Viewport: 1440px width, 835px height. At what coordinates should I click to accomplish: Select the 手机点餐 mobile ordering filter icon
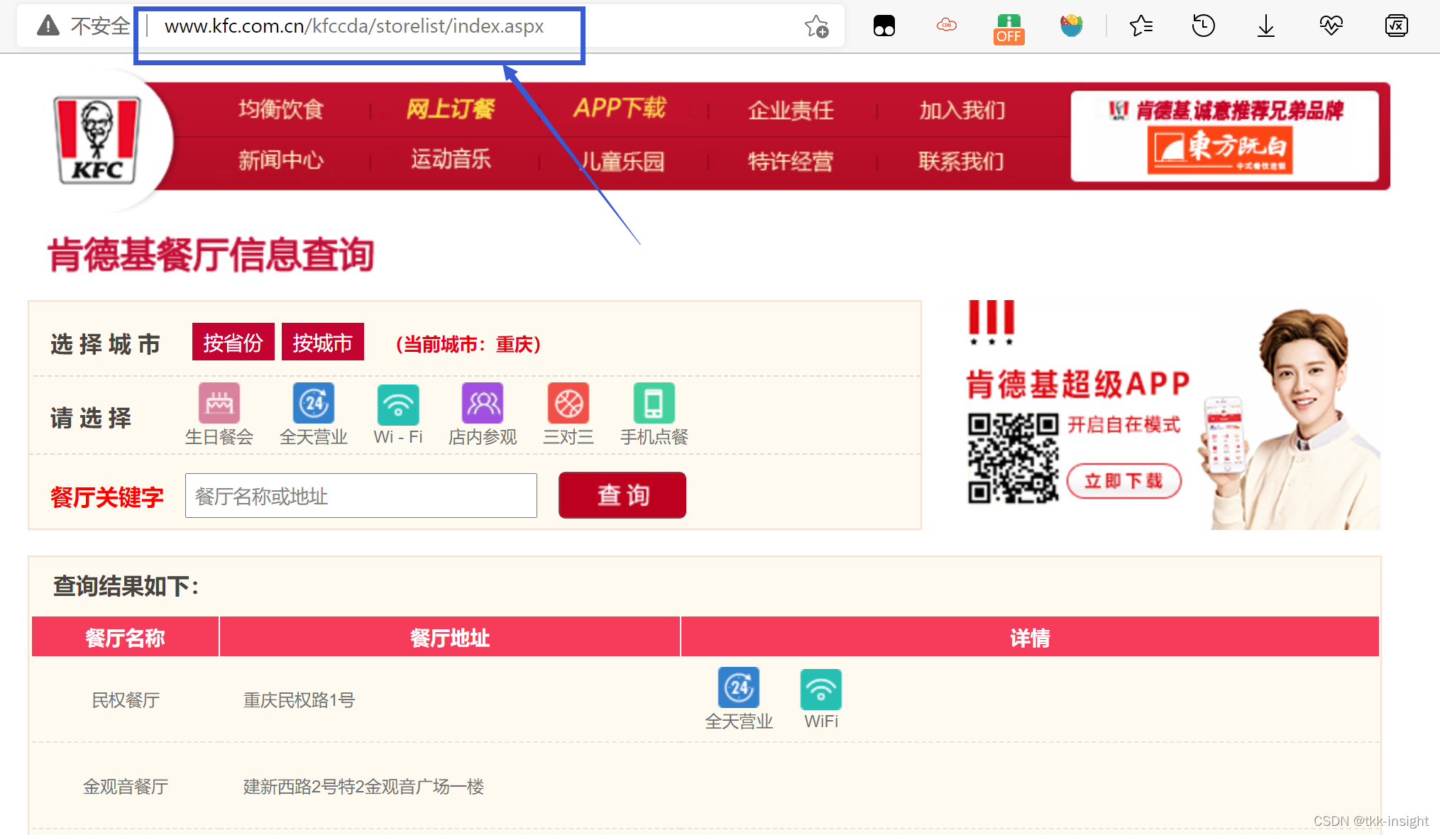(x=654, y=404)
